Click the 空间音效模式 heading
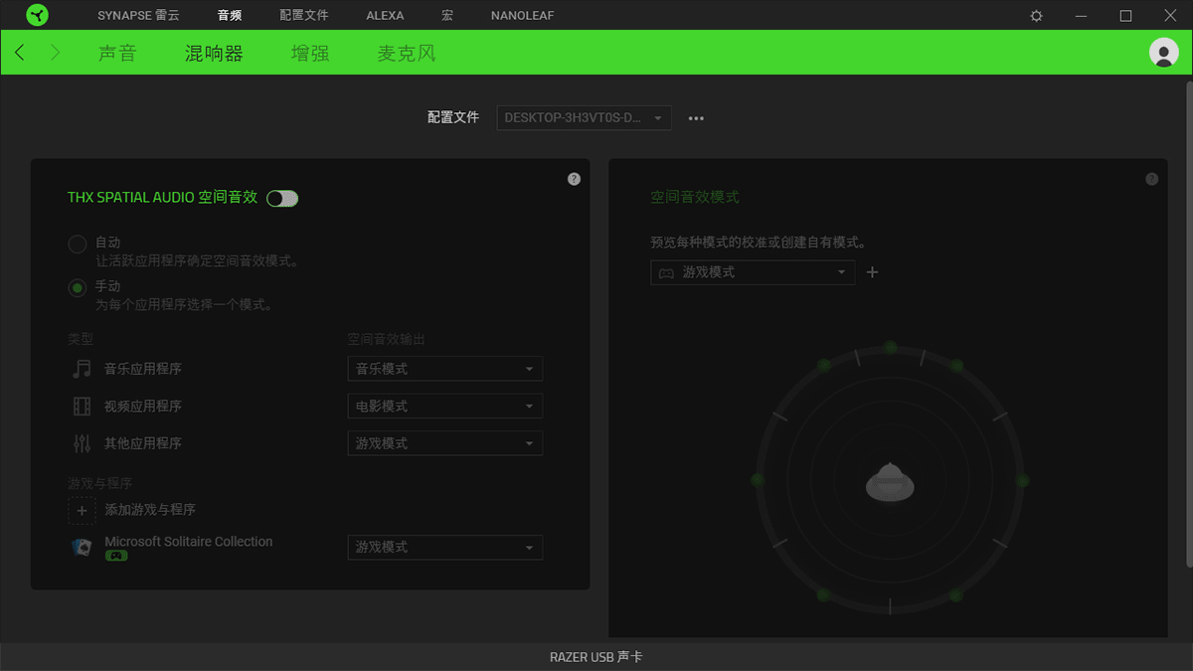The image size is (1193, 671). click(695, 198)
